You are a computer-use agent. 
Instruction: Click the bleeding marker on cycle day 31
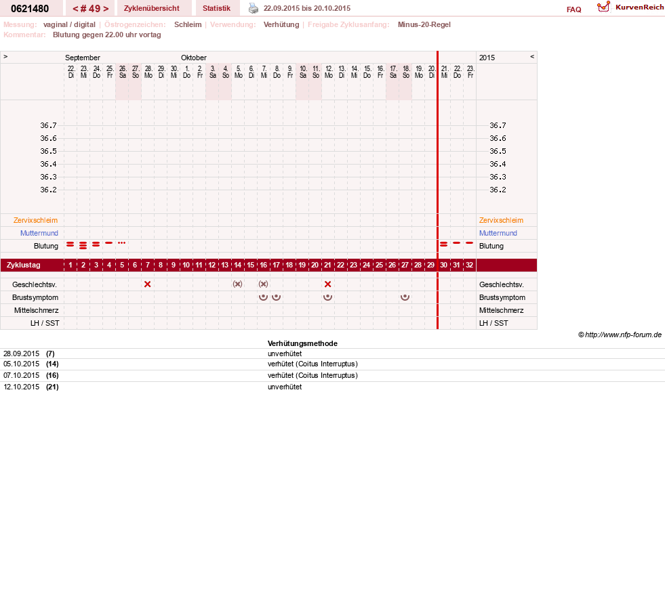point(456,243)
